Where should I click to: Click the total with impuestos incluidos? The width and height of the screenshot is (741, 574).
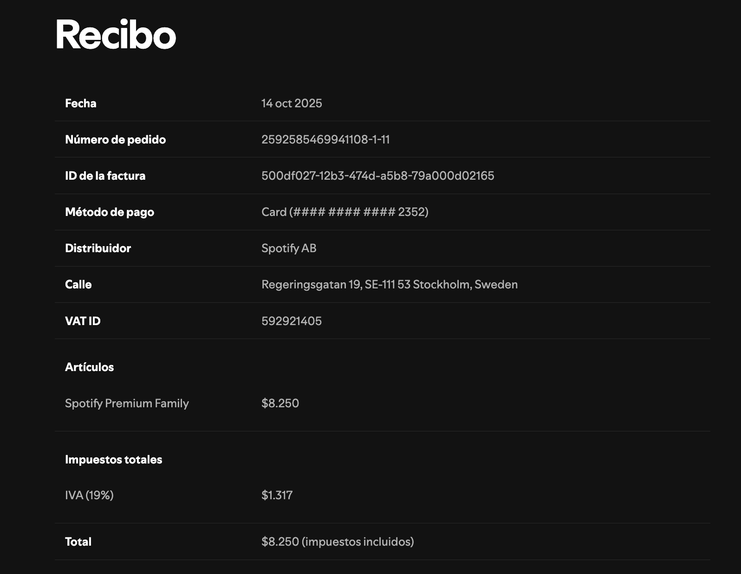[x=338, y=541]
